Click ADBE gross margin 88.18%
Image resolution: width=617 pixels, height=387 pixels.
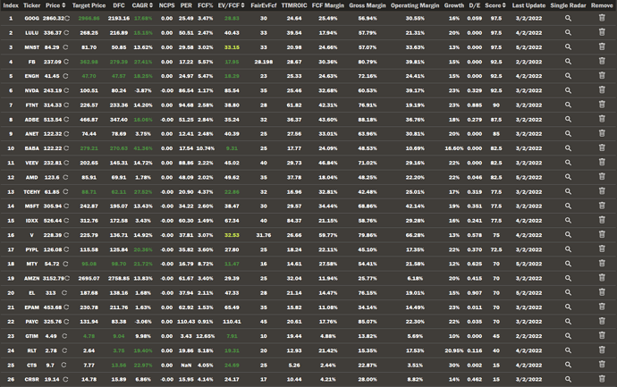click(368, 120)
